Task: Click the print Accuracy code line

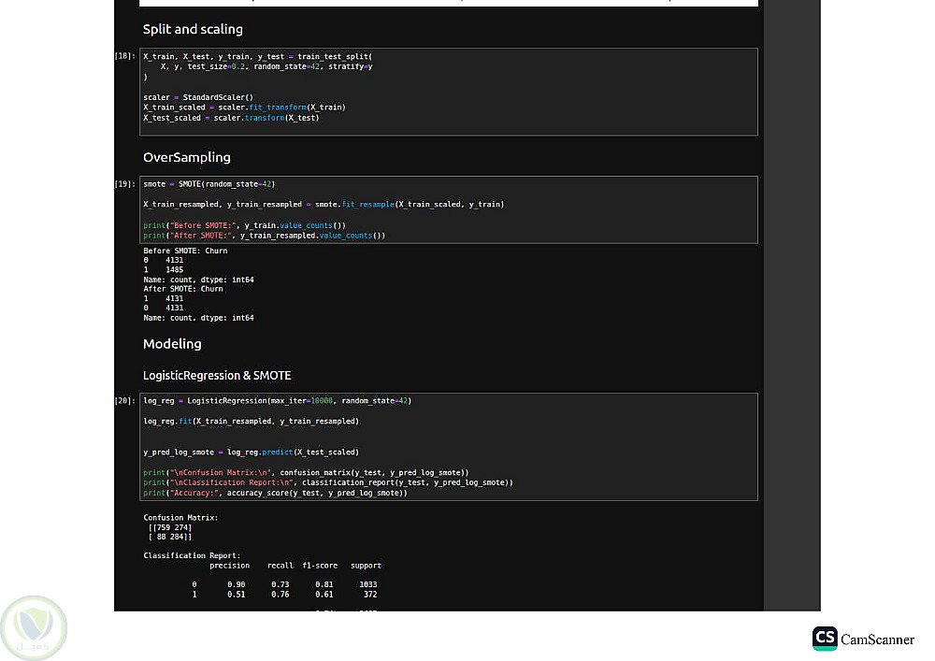Action: 276,493
